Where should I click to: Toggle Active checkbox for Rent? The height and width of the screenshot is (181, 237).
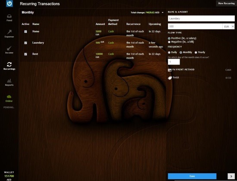[25, 54]
